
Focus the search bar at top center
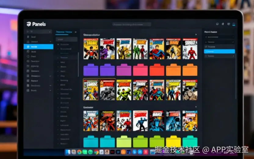tap(132, 24)
